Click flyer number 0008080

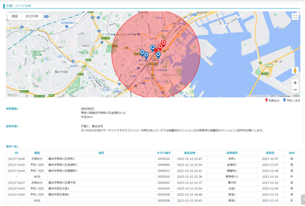coord(164,165)
